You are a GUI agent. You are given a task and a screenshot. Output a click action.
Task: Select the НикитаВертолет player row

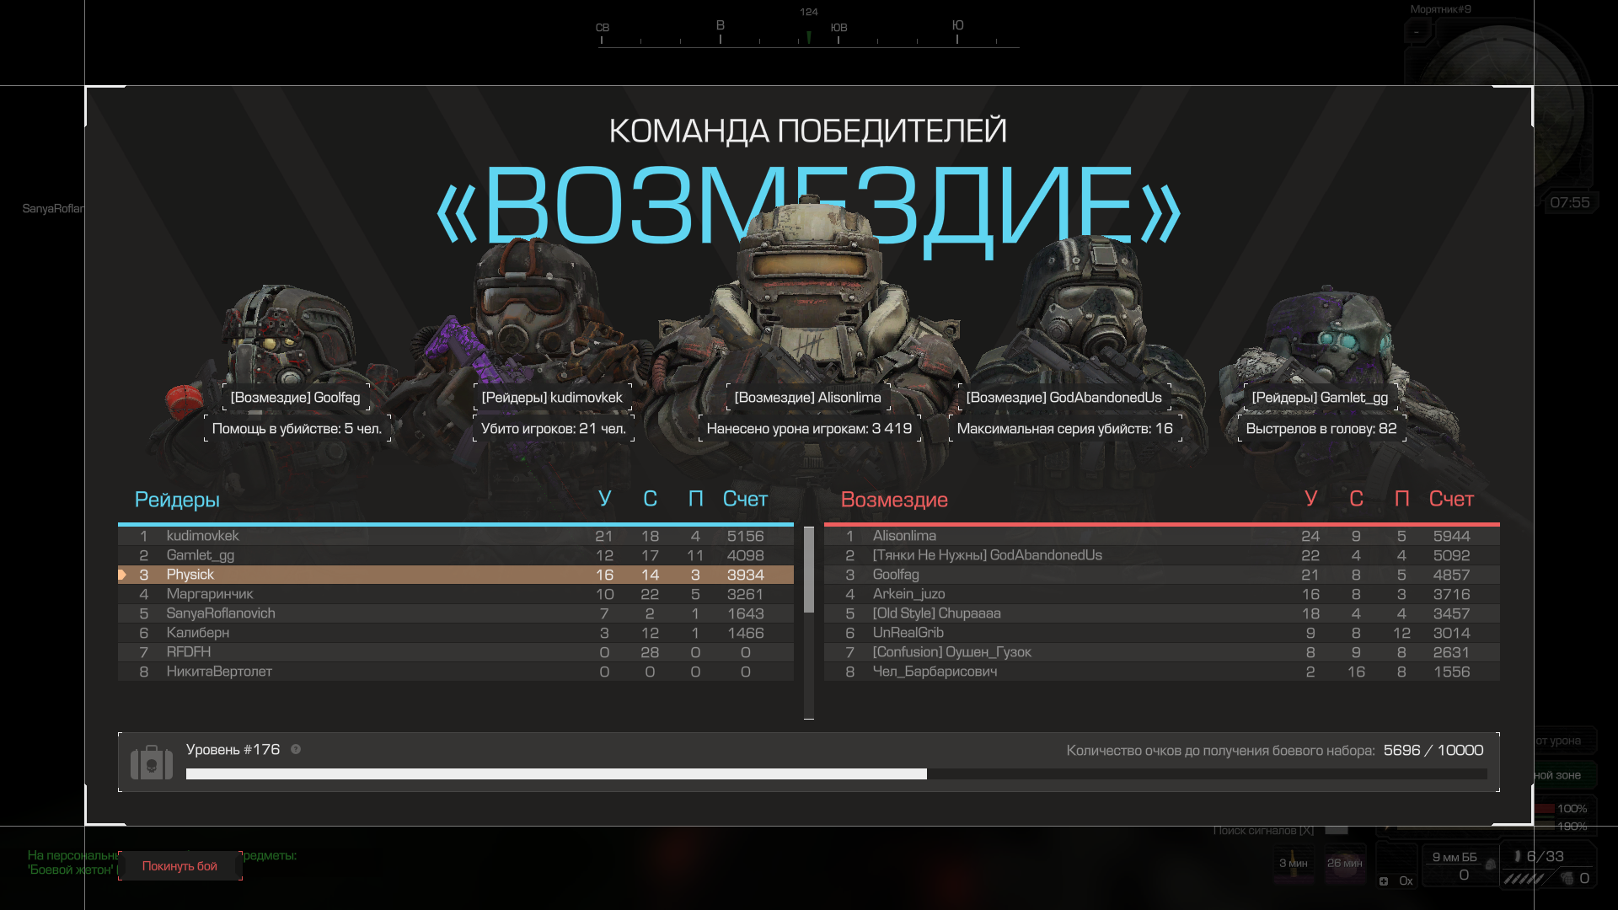click(456, 672)
